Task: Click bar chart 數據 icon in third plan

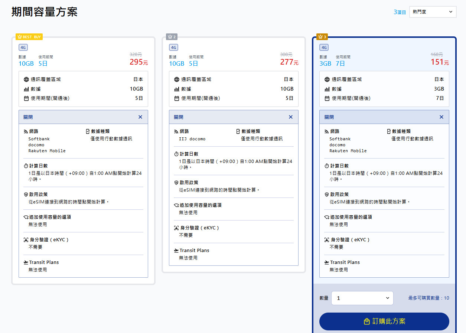Action: (x=327, y=89)
